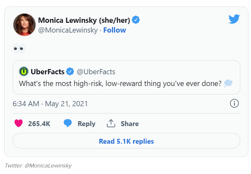Click the Reply speech bubble icon
This screenshot has width=251, height=174.
[68, 123]
